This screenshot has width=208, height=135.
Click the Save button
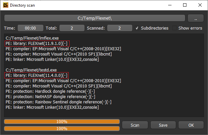tap(163, 125)
